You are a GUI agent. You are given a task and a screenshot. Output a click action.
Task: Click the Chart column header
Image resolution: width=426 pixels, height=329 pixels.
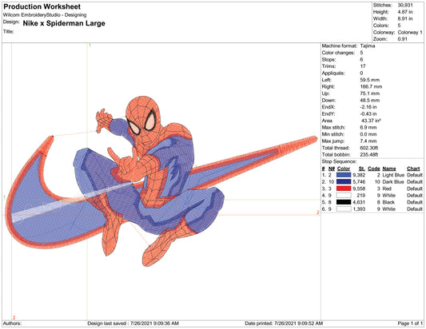pos(413,168)
